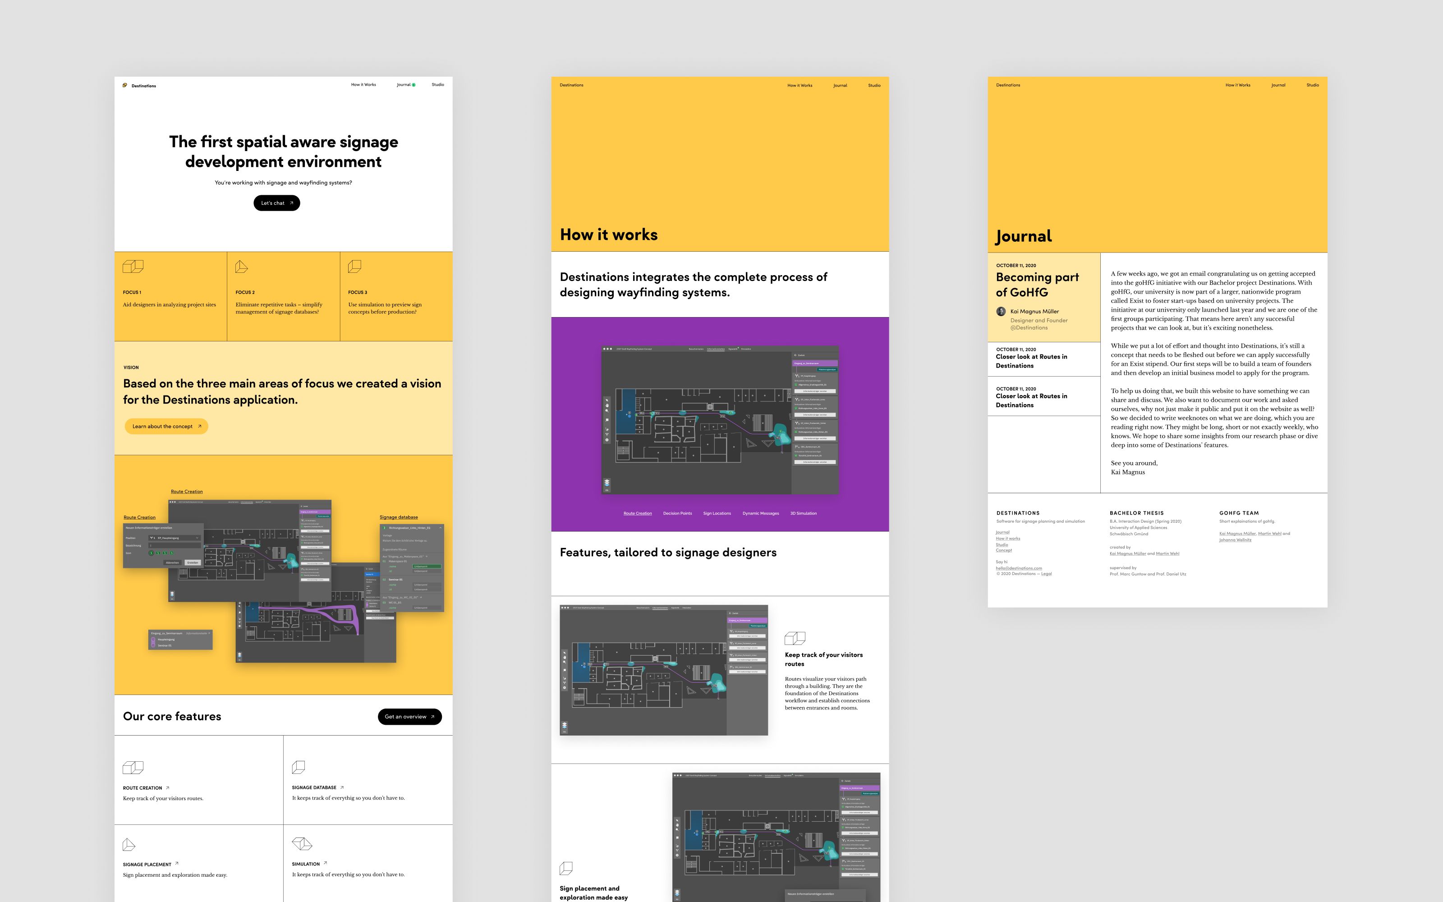Click into the Bezeichnung text field
This screenshot has height=902, width=1443.
pos(174,546)
